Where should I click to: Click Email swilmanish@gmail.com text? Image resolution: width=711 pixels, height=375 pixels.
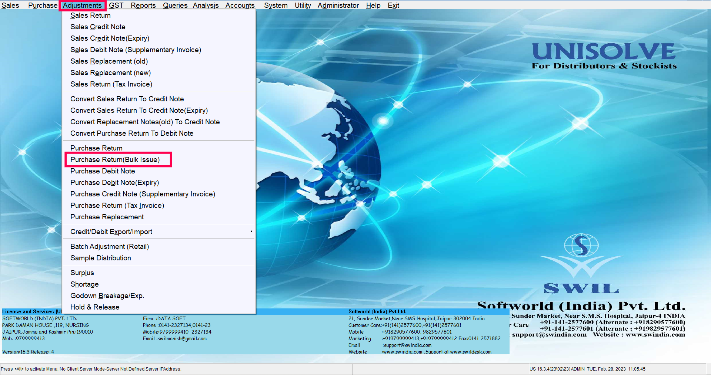[x=175, y=339]
